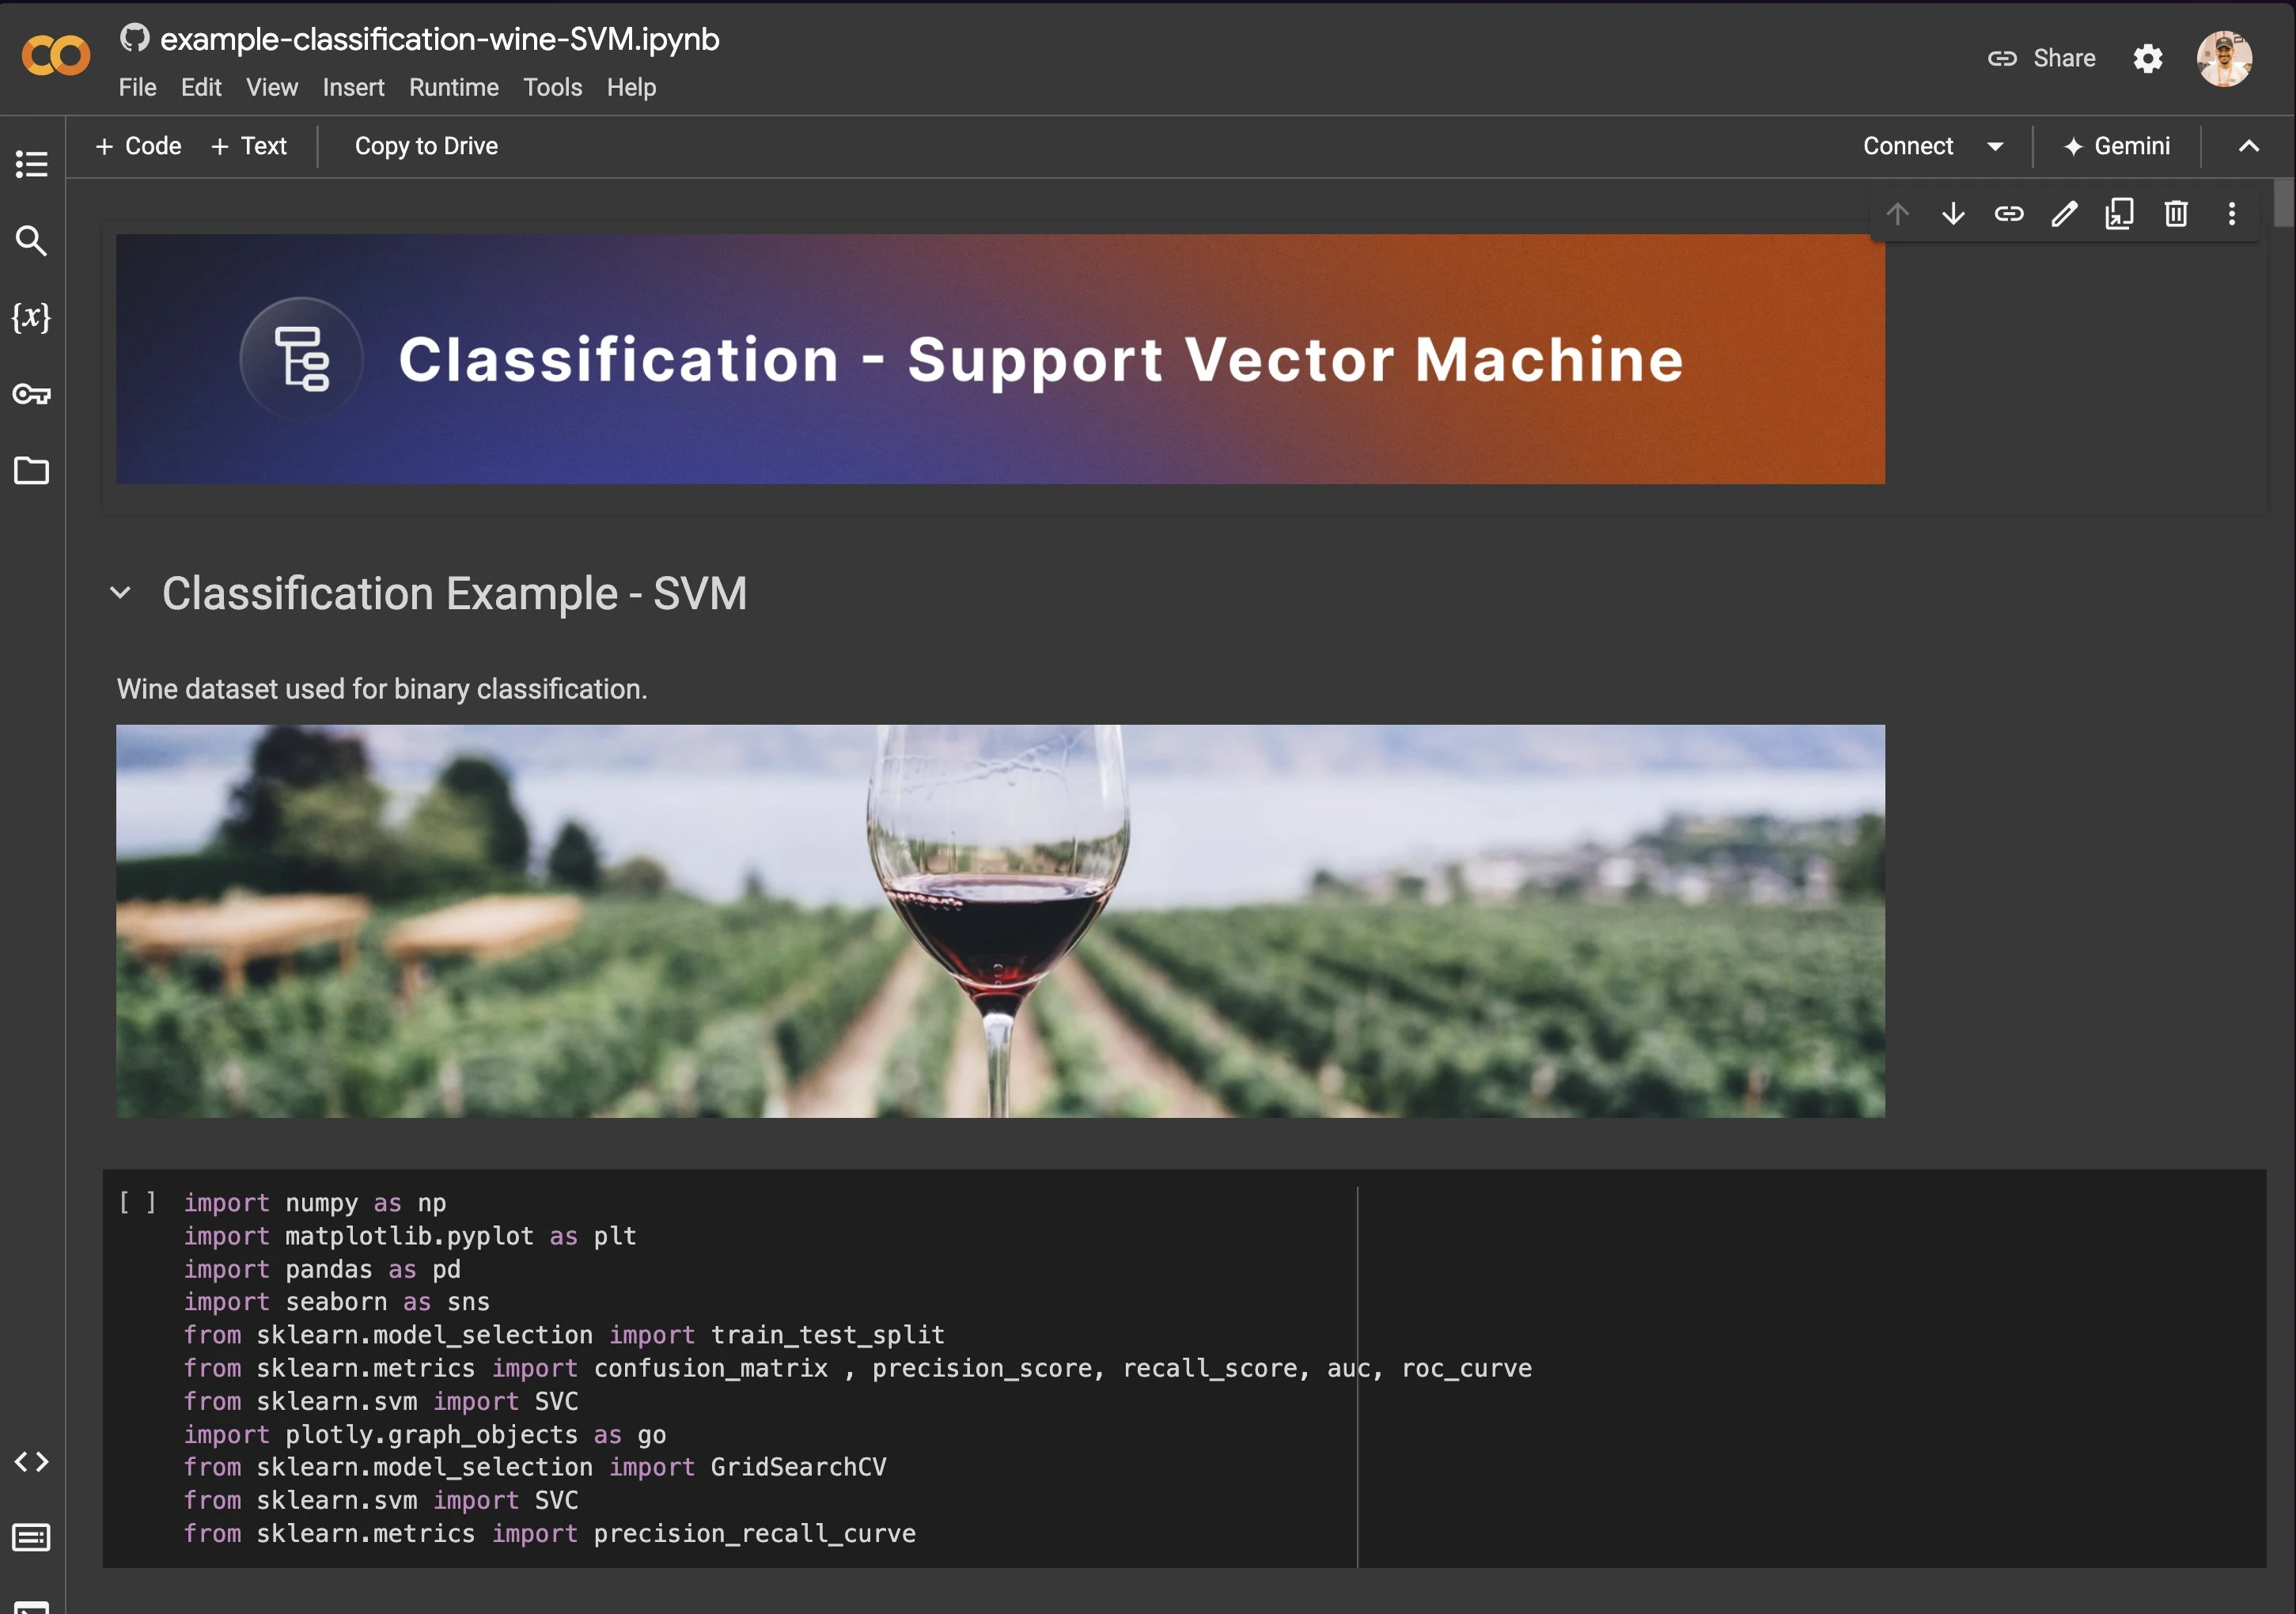This screenshot has height=1614, width=2296.
Task: Copy link to cell icon
Action: (x=2008, y=213)
